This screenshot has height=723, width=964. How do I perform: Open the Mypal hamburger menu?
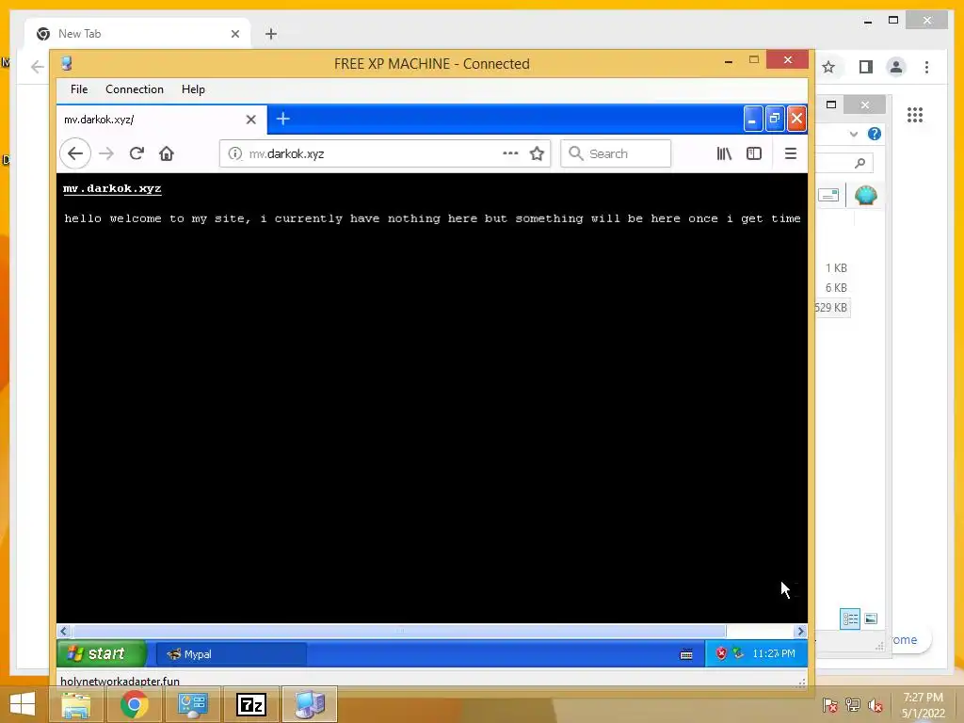click(791, 153)
